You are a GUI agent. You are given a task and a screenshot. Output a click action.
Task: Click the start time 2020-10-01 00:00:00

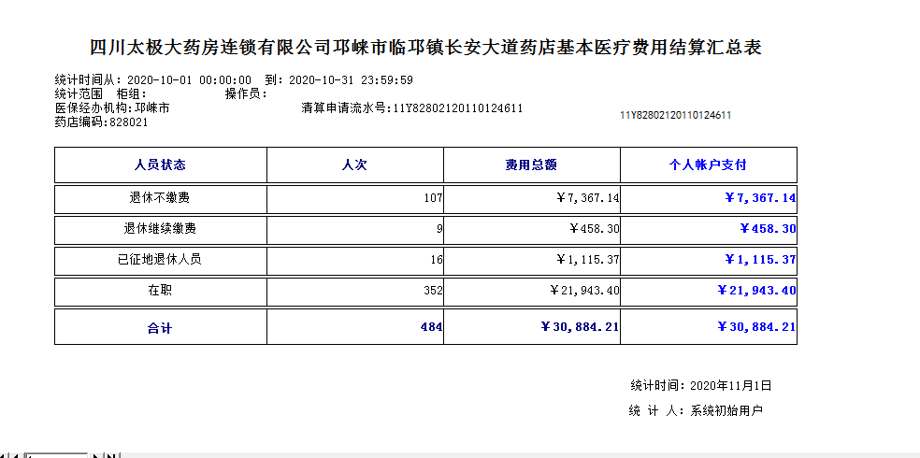point(189,80)
